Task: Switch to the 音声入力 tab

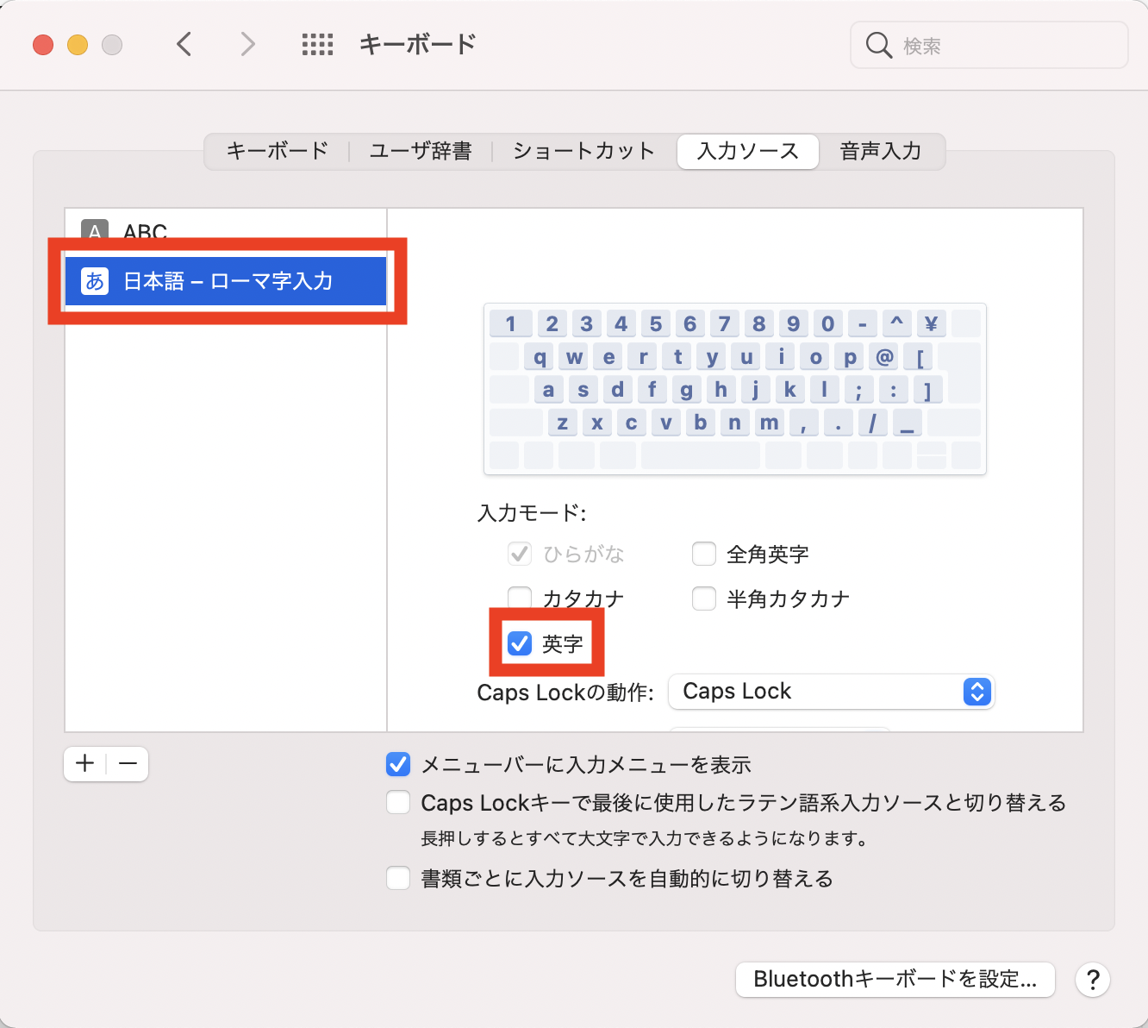Action: pos(881,151)
